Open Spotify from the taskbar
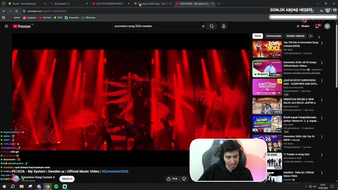 point(56,187)
